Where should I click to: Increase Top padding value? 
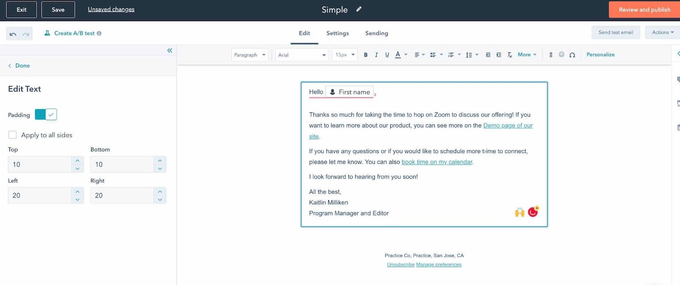tap(77, 160)
